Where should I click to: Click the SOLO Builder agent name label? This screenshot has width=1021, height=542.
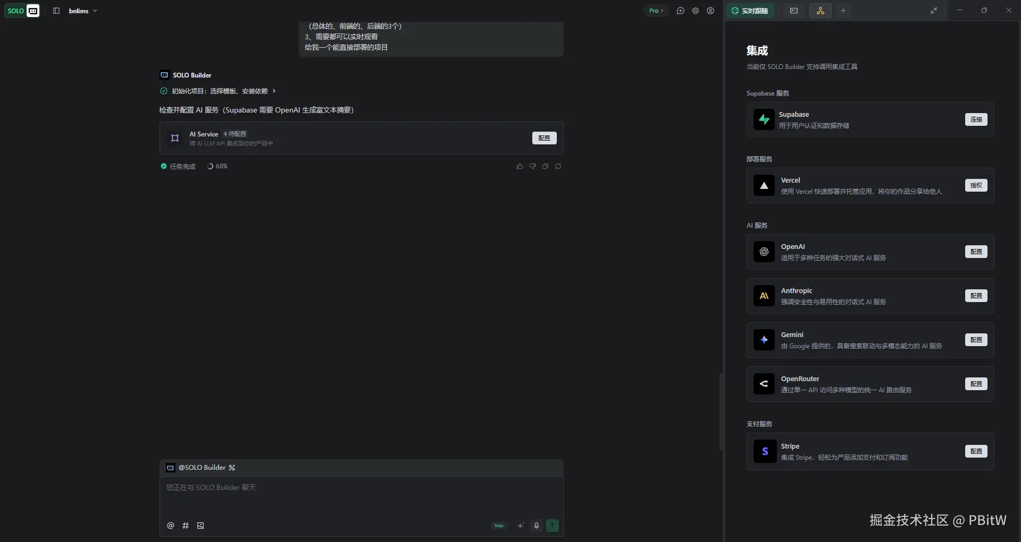[x=192, y=75]
